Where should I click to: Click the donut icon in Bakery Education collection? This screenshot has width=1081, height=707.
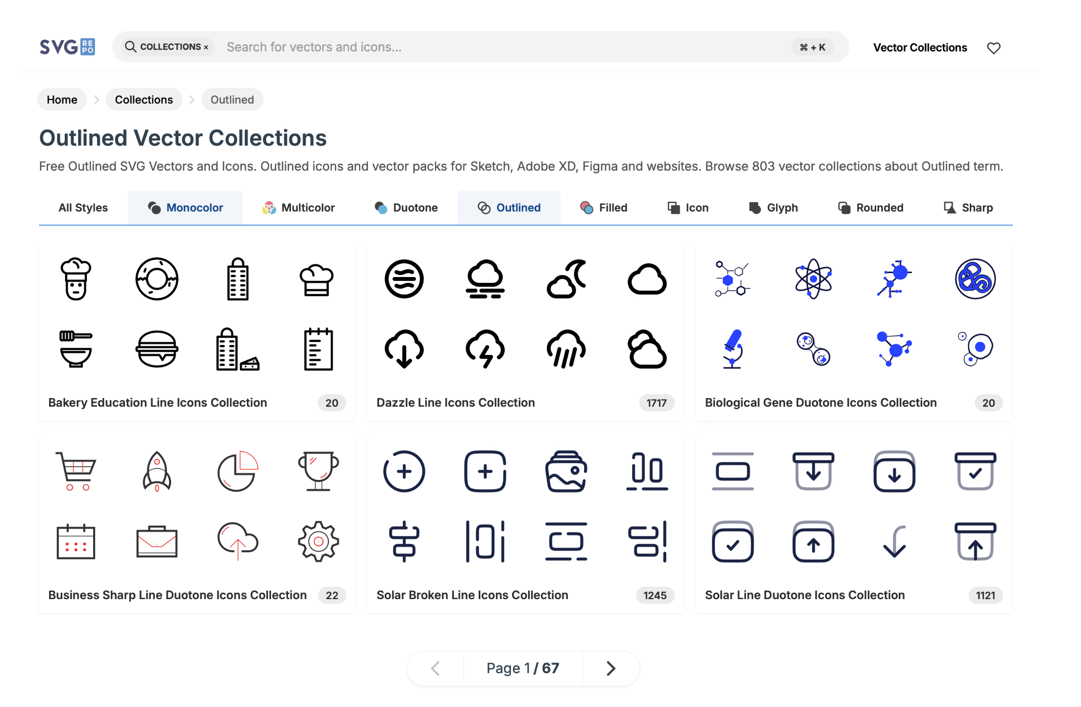[x=156, y=279]
